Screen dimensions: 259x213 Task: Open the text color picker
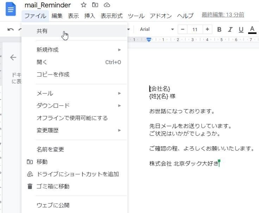252,30
